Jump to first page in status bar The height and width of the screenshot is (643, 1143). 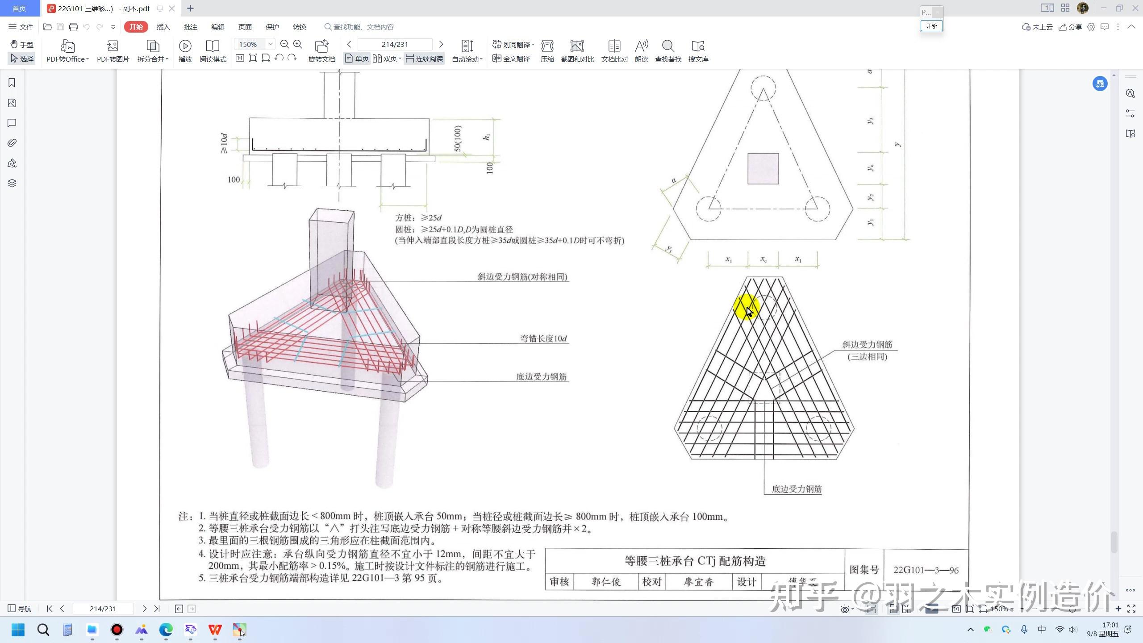pos(50,609)
